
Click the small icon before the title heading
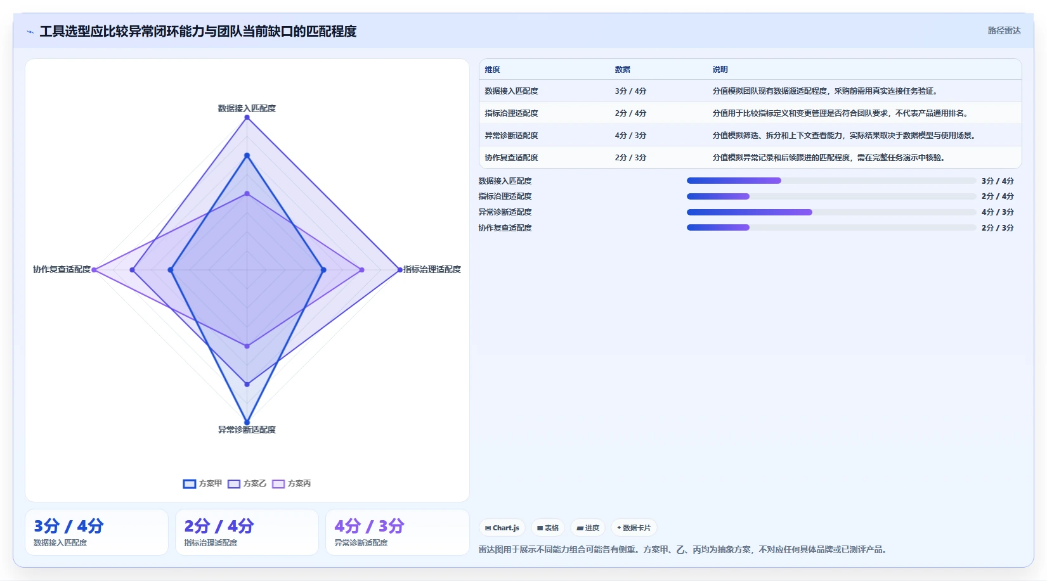(x=30, y=32)
